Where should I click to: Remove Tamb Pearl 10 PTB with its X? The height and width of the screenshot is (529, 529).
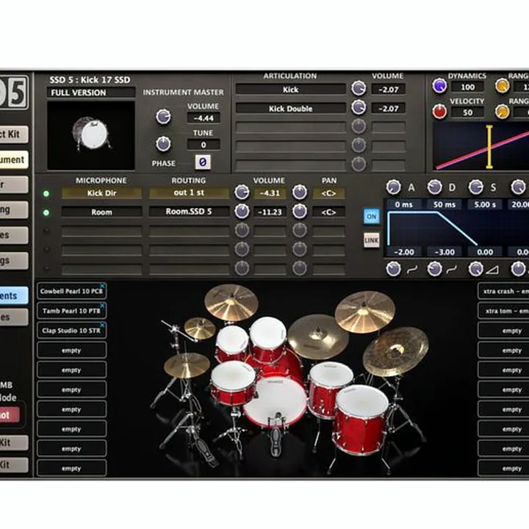(x=103, y=306)
